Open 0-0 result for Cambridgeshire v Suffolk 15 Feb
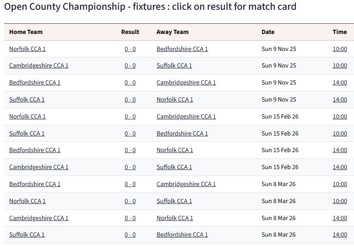Viewport: 354px width, 246px height. (x=130, y=167)
